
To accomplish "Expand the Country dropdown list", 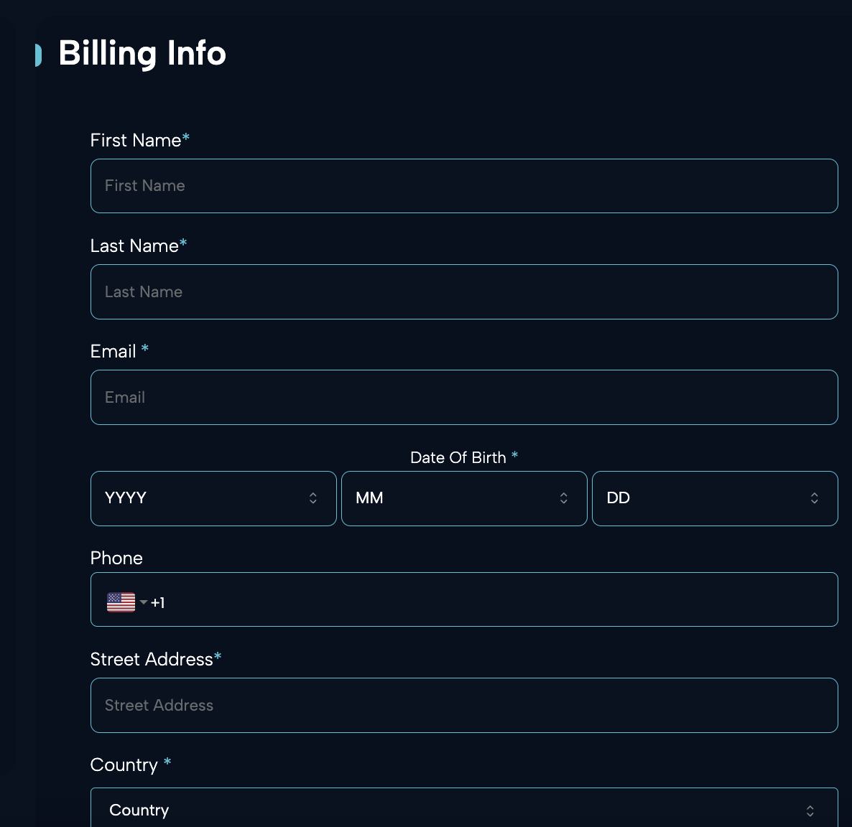I will coord(464,808).
